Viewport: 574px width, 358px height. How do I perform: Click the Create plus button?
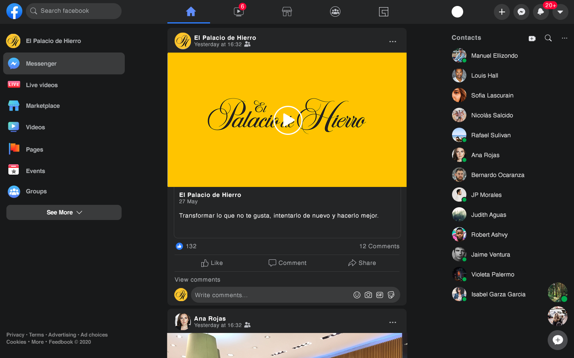click(x=502, y=12)
